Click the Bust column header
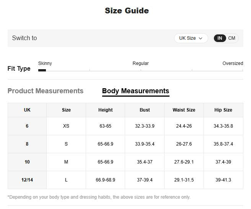 pos(145,110)
